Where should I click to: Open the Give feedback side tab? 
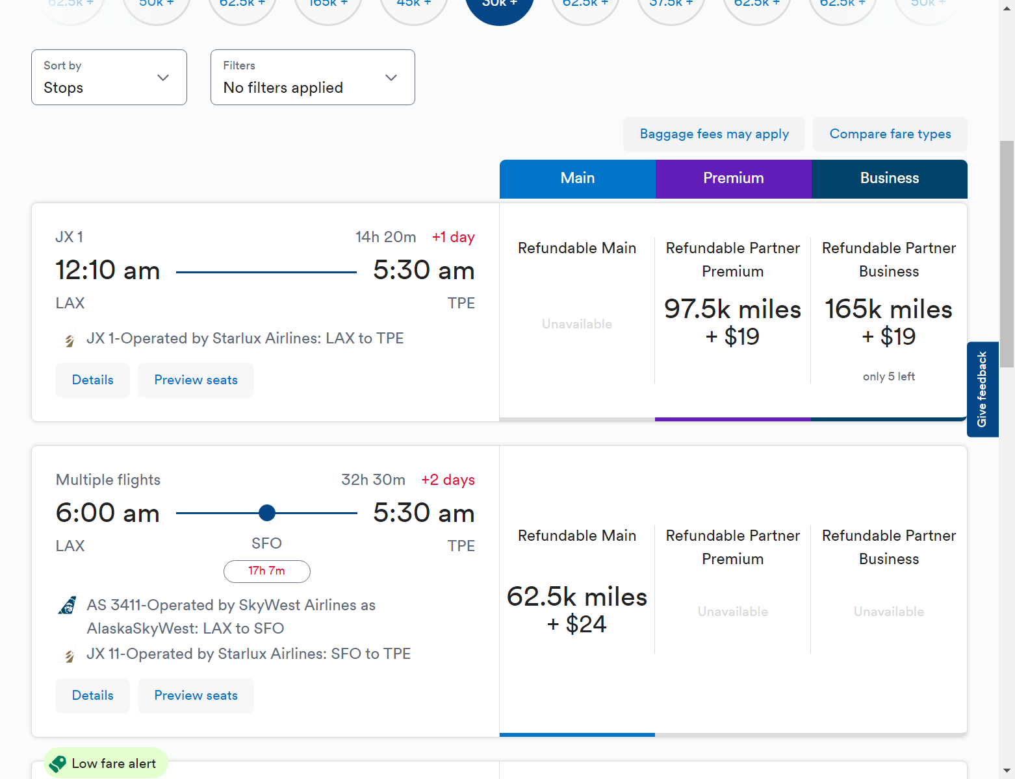[x=982, y=389]
